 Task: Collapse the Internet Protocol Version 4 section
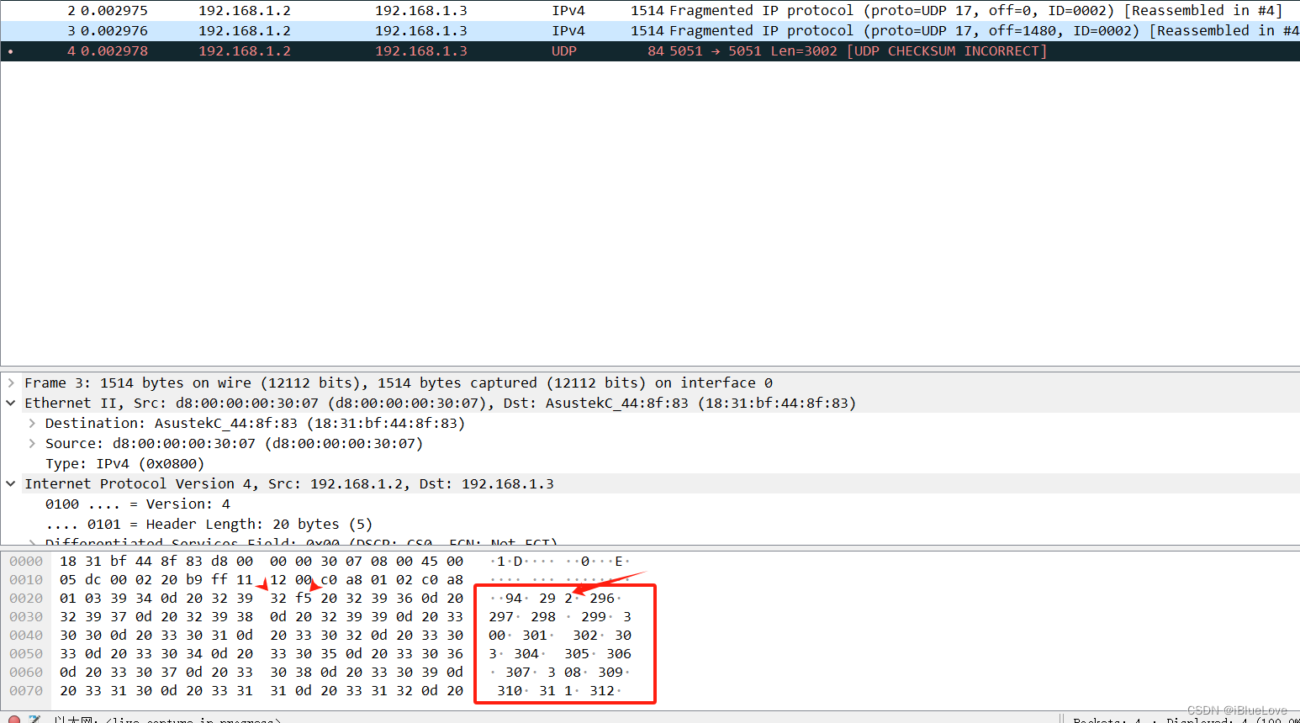(x=11, y=483)
